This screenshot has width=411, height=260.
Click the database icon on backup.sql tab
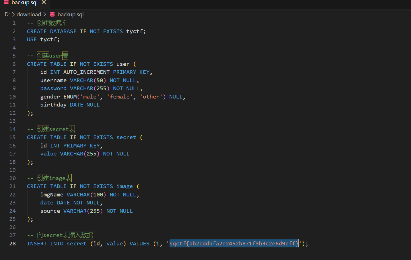pyautogui.click(x=6, y=2)
